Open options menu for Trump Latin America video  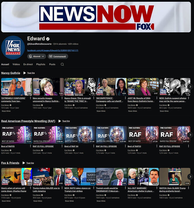[62, 188]
